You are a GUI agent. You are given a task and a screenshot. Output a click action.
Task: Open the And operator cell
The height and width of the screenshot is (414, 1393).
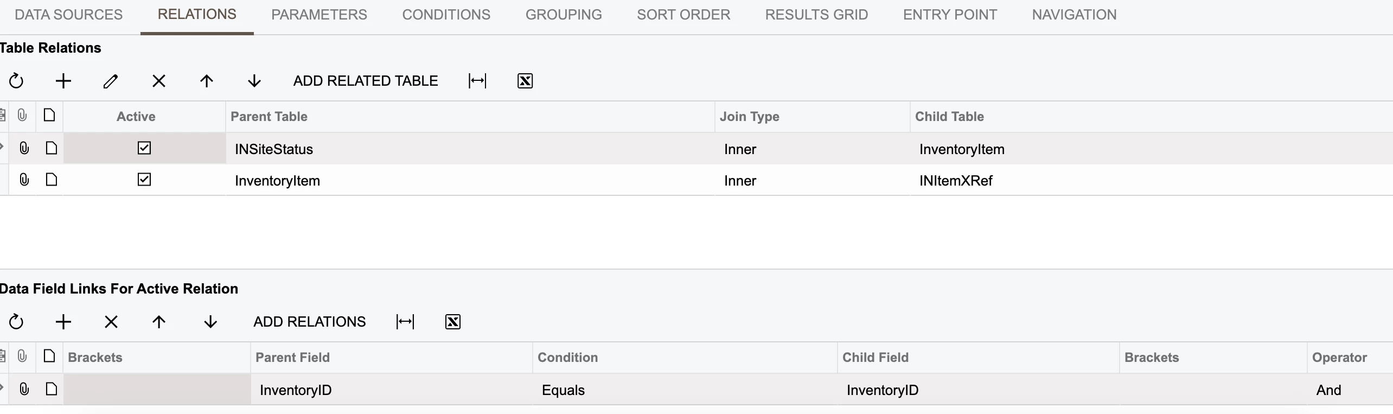click(1350, 390)
